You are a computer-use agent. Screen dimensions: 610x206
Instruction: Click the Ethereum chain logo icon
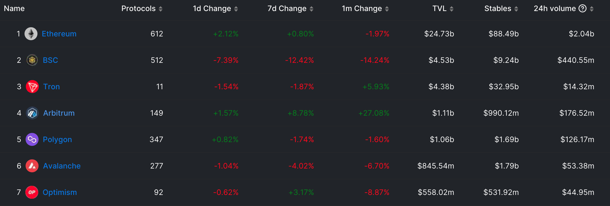31,34
